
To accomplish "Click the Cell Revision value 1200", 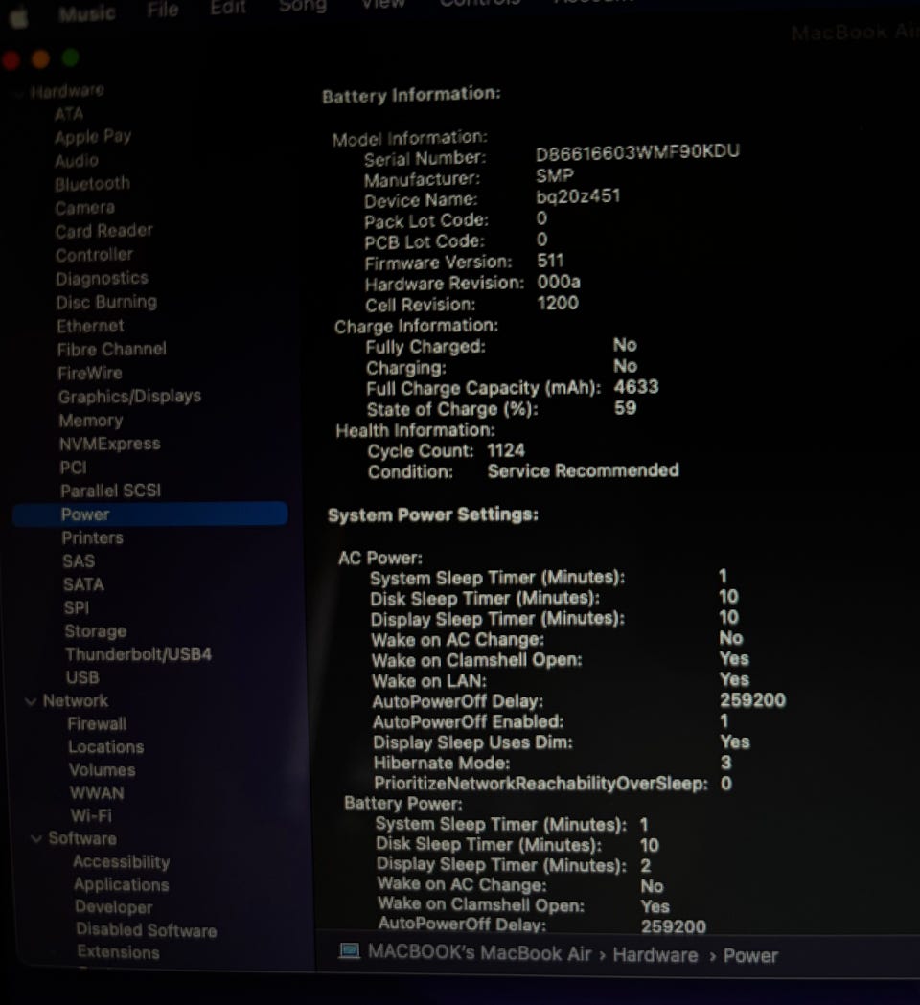I will 558,303.
